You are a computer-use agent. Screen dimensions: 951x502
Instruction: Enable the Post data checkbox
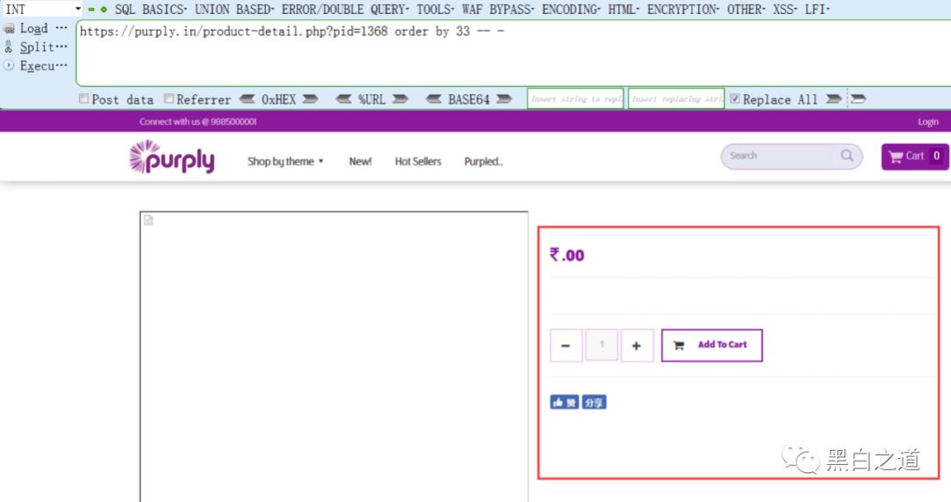85,99
